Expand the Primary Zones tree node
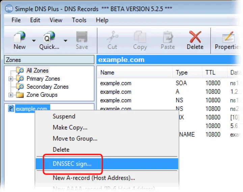The width and height of the screenshot is (243, 192). tap(11, 79)
